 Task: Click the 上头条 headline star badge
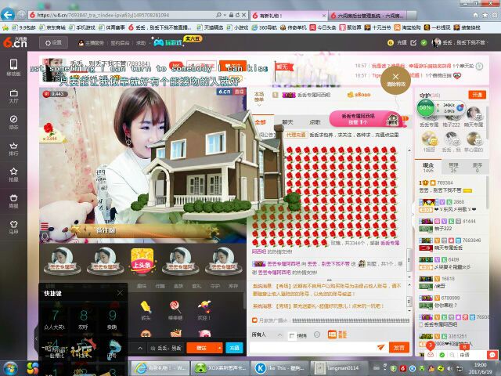[142, 261]
